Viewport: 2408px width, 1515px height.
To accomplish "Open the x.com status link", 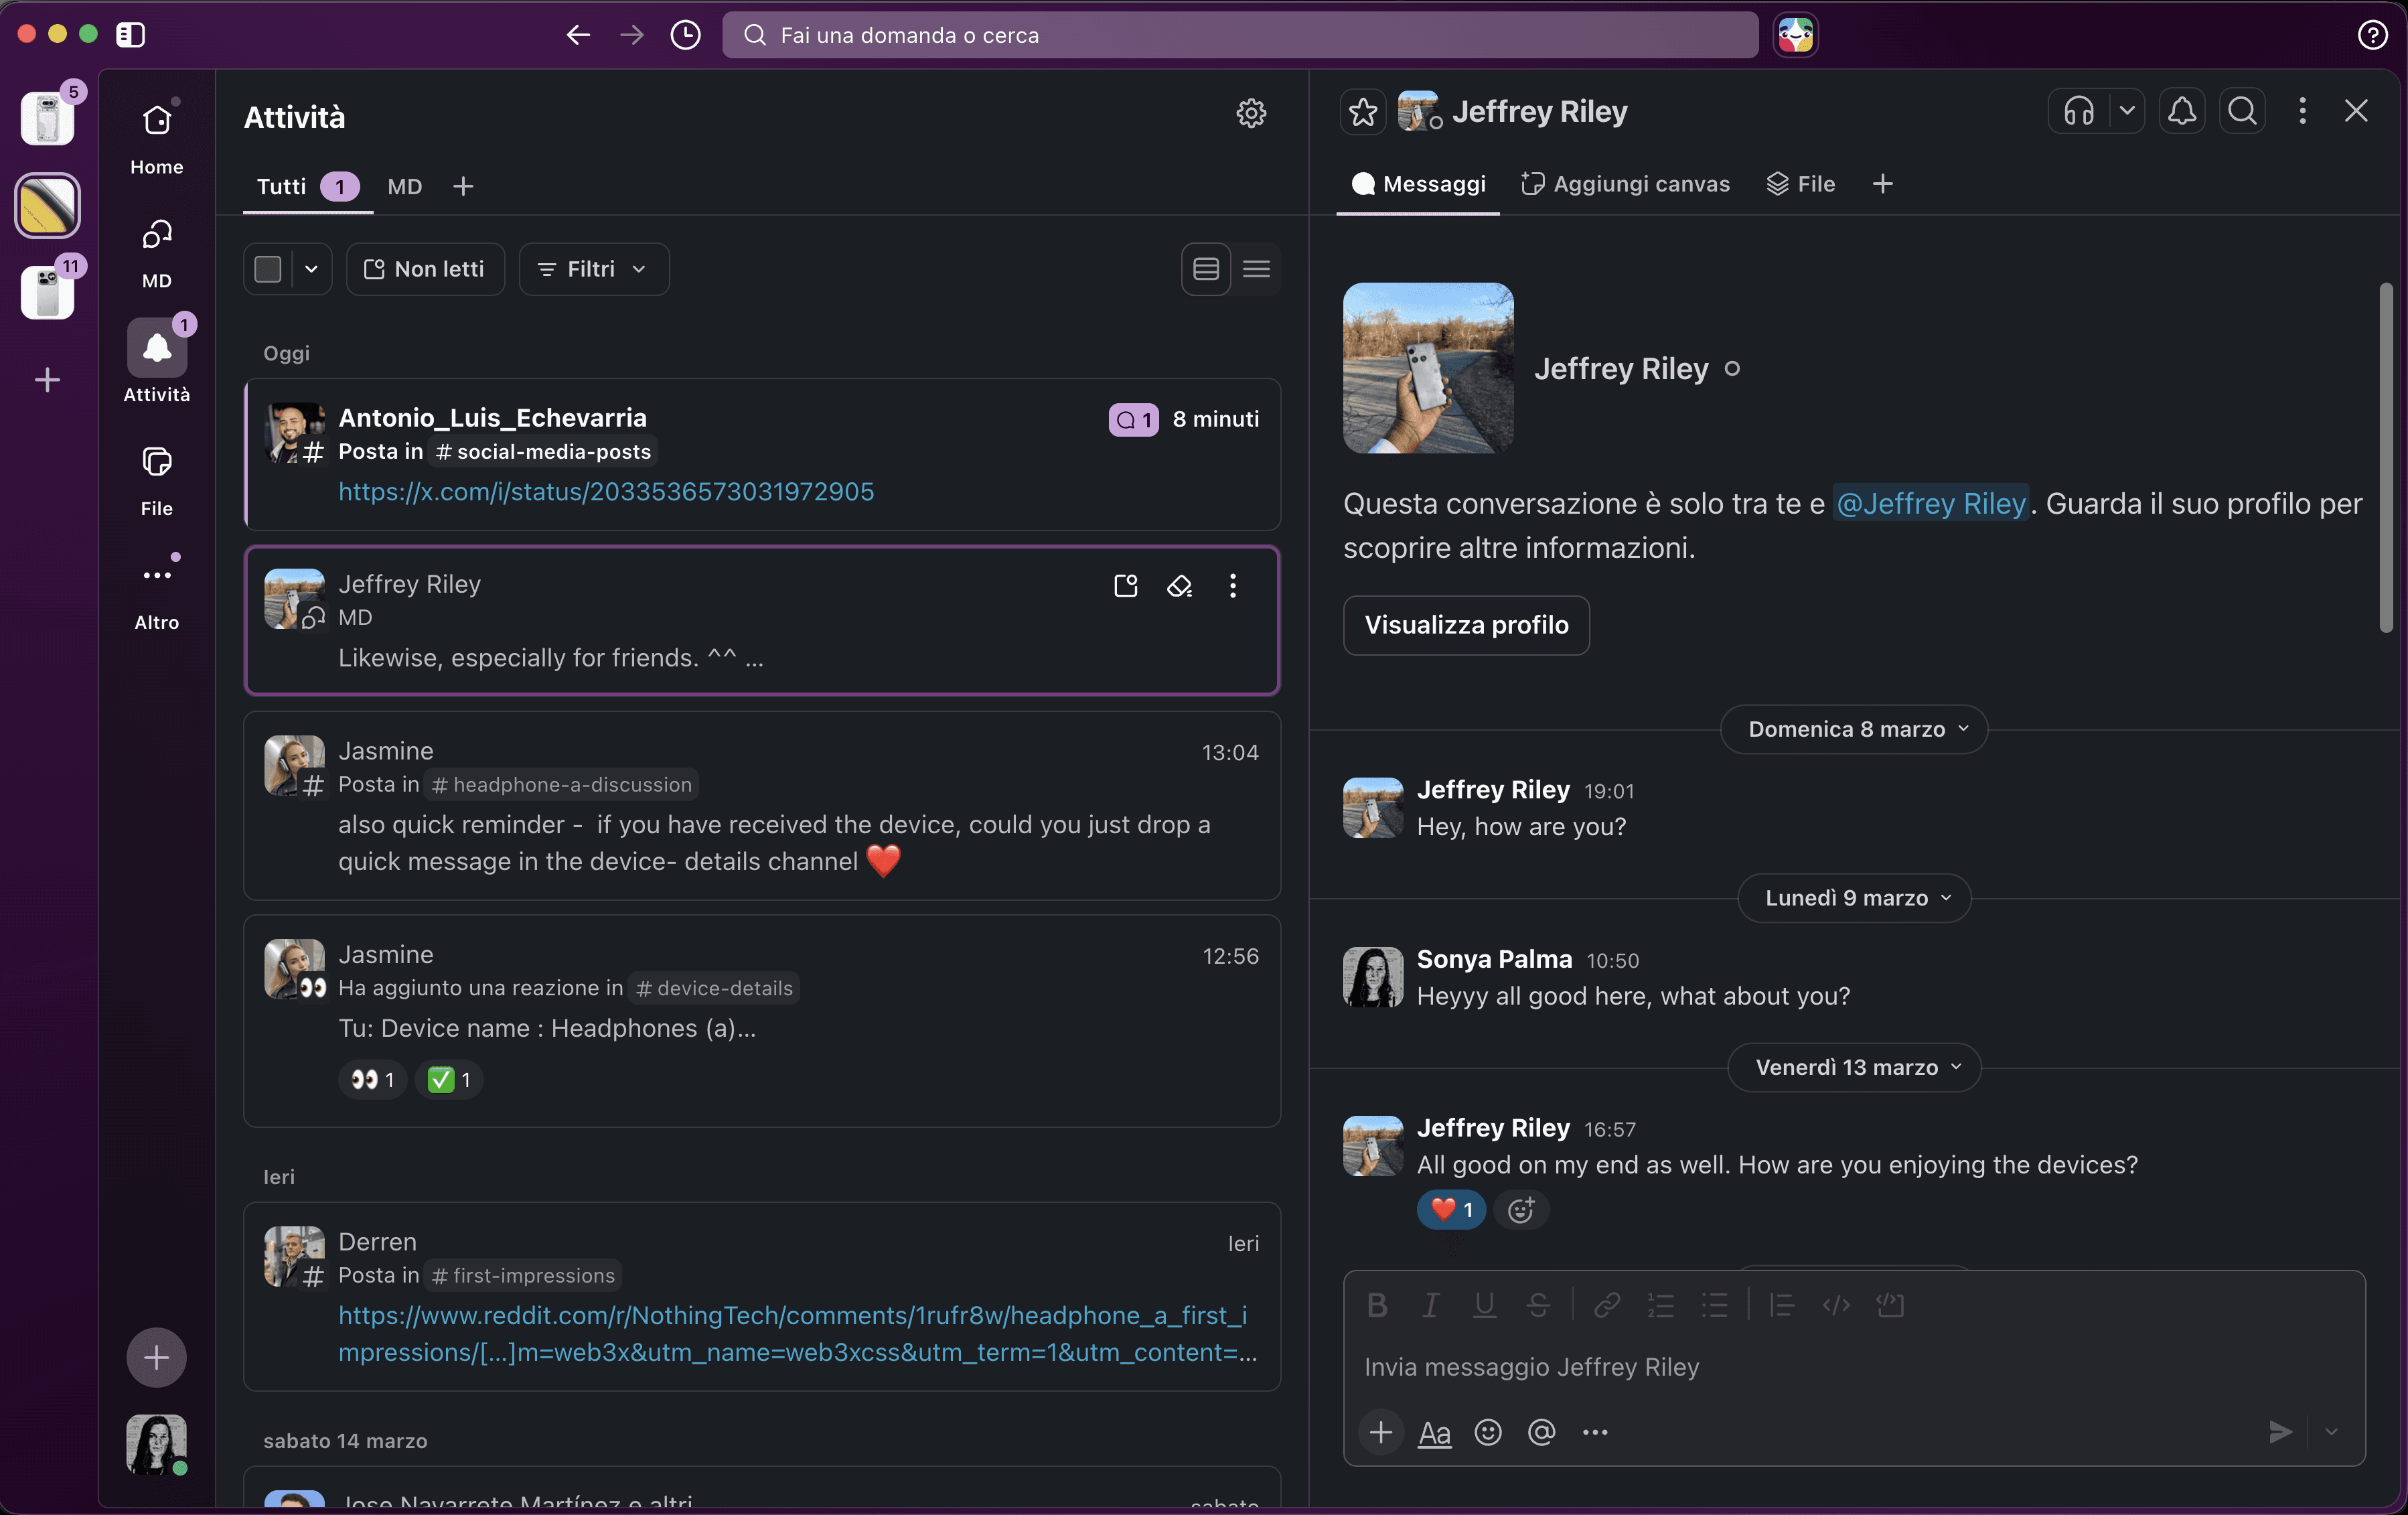I will click(x=606, y=492).
